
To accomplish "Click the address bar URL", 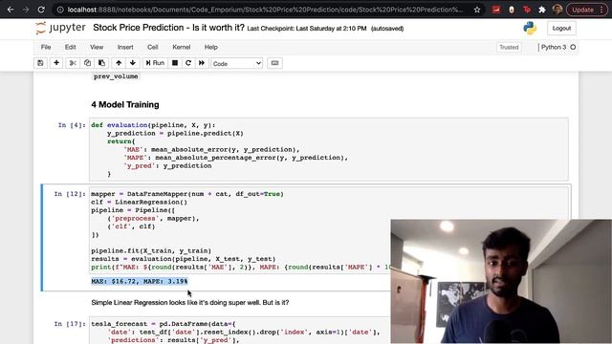I will (x=266, y=10).
